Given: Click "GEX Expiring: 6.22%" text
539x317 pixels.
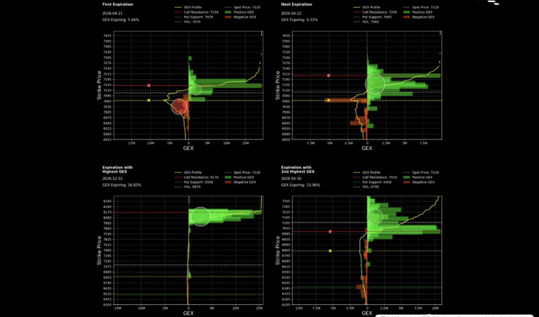Looking at the screenshot, I should (299, 20).
